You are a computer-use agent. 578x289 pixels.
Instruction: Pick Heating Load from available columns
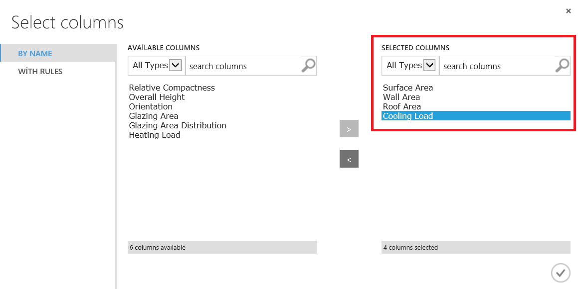[155, 135]
